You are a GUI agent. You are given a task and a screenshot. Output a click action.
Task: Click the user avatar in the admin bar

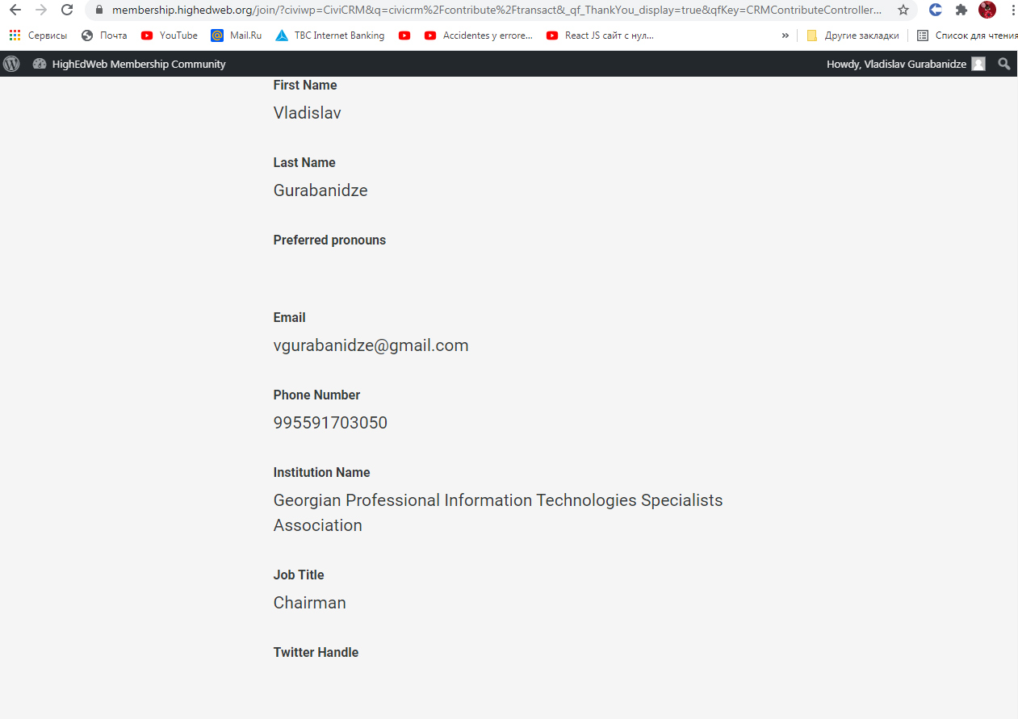(x=978, y=64)
